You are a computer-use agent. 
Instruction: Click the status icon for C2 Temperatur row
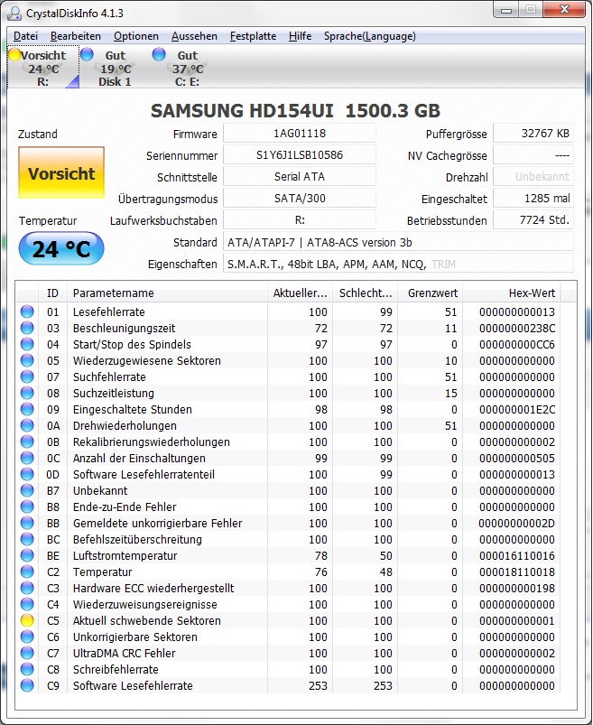[x=27, y=572]
